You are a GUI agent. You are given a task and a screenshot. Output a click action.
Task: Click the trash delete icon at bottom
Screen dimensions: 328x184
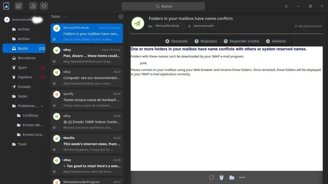click(x=222, y=178)
